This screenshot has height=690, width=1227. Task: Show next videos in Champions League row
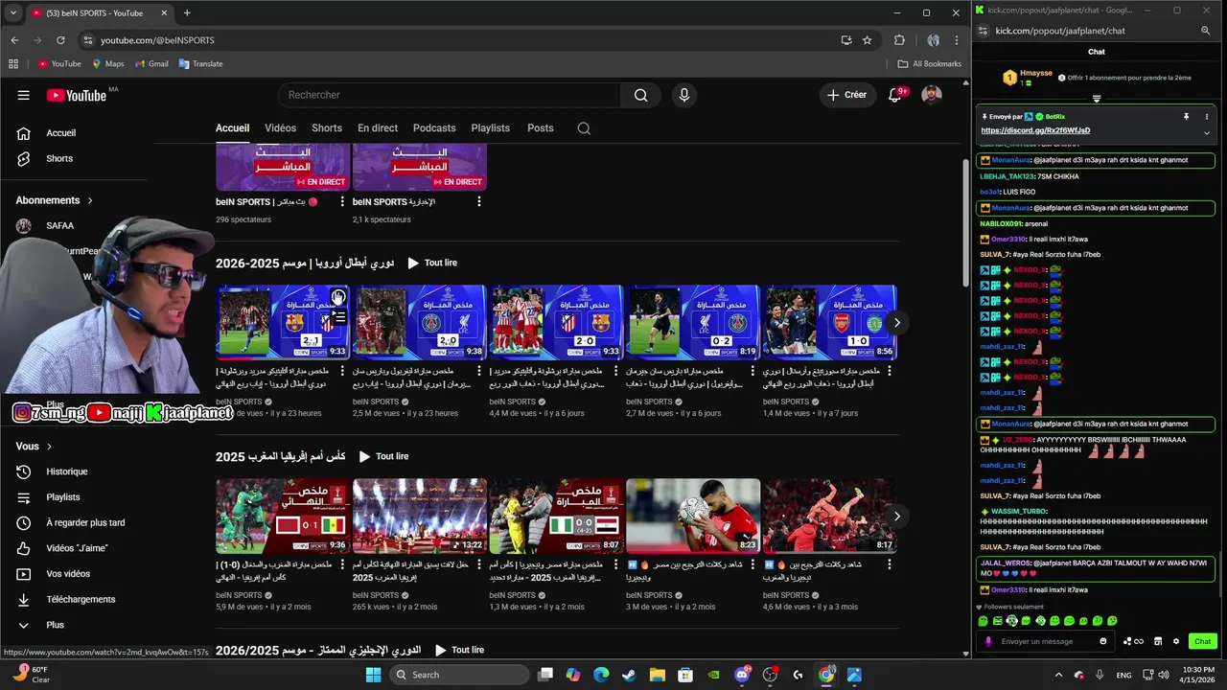tap(896, 322)
